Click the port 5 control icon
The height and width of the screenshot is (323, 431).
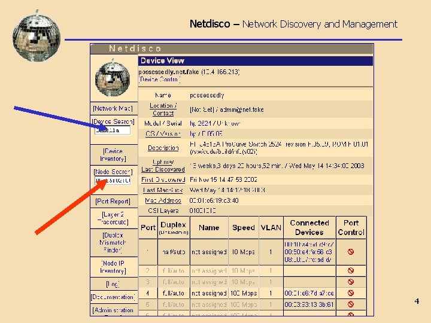351,304
